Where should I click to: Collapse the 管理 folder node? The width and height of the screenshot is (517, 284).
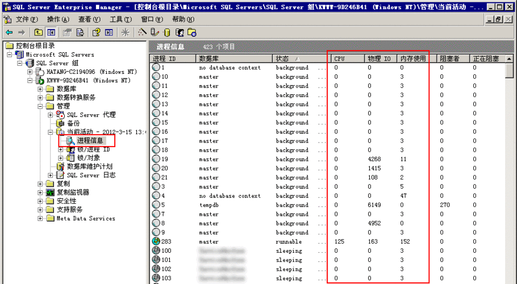40,106
